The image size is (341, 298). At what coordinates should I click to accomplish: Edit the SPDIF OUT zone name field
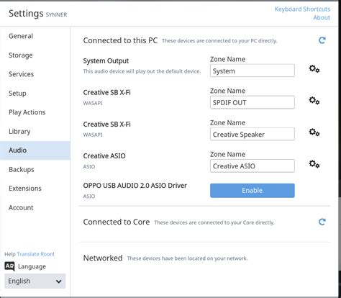point(253,102)
